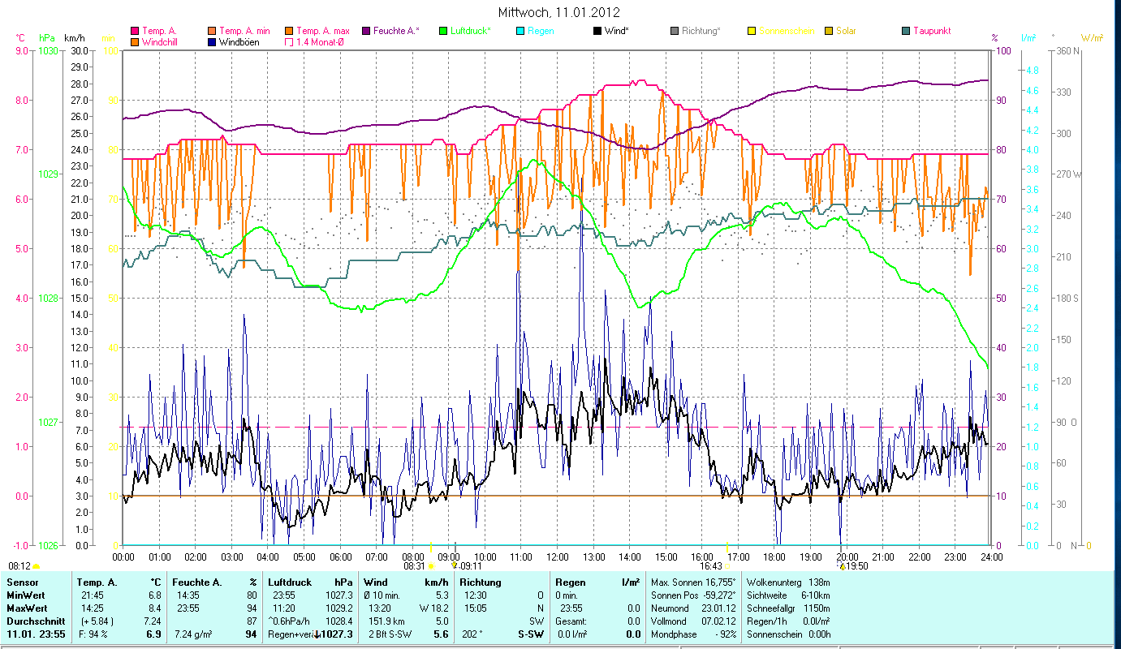This screenshot has width=1121, height=649.
Task: Click the blue Windböen legend square
Action: coord(212,41)
